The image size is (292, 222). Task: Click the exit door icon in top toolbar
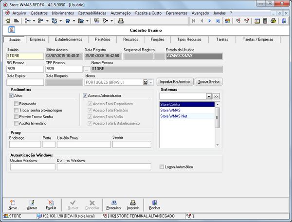point(284,21)
